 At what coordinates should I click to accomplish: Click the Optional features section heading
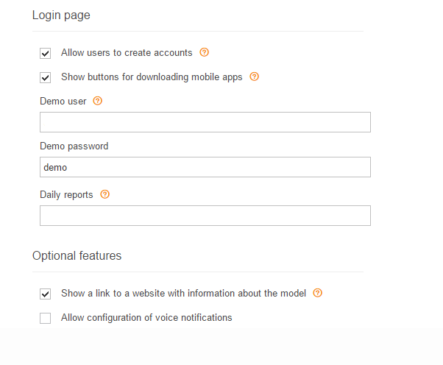point(77,255)
